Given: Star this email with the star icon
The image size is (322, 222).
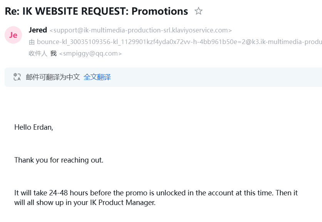Looking at the screenshot, I should (x=198, y=11).
